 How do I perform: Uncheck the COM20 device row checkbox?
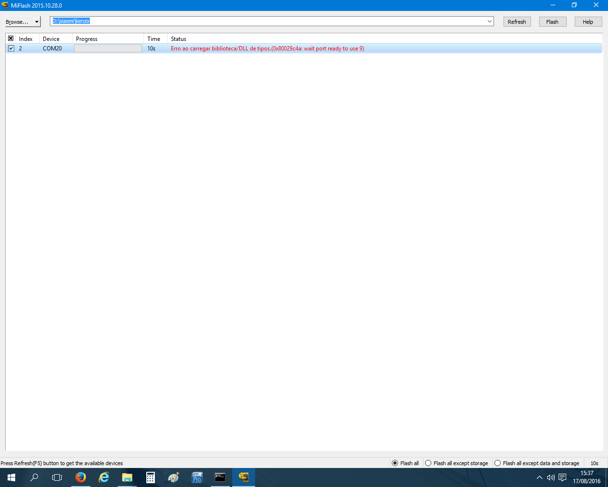11,49
